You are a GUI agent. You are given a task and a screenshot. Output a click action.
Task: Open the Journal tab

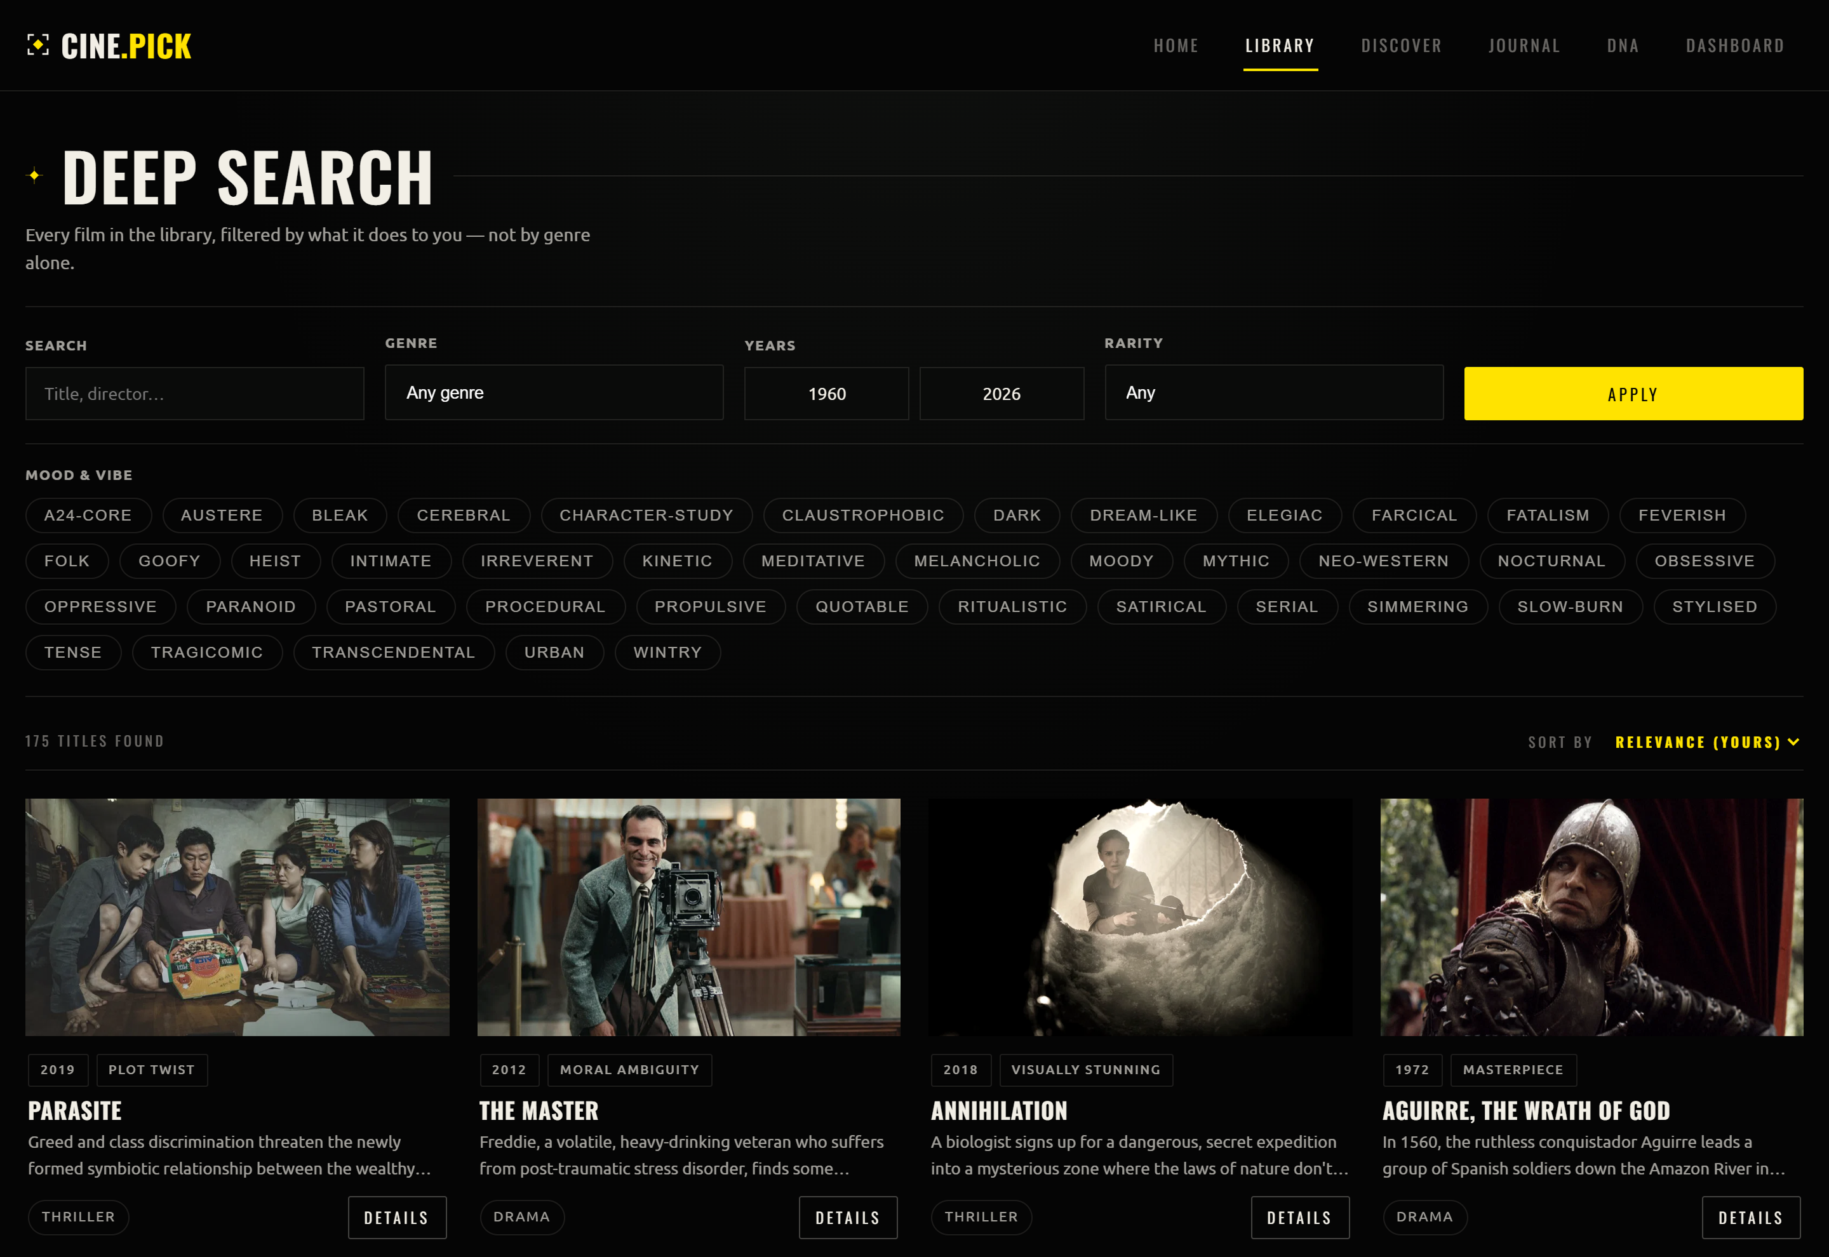1524,46
